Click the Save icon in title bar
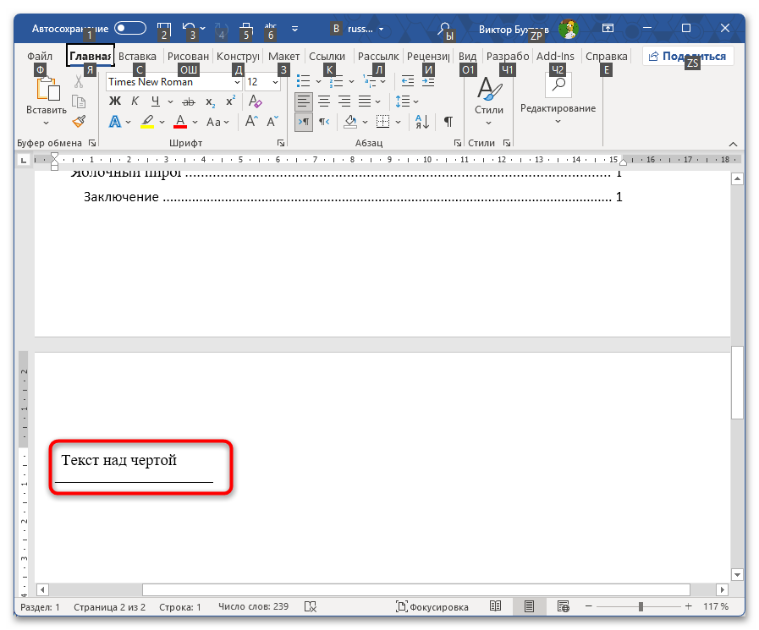Viewport: 759px width, 630px height. pos(164,29)
